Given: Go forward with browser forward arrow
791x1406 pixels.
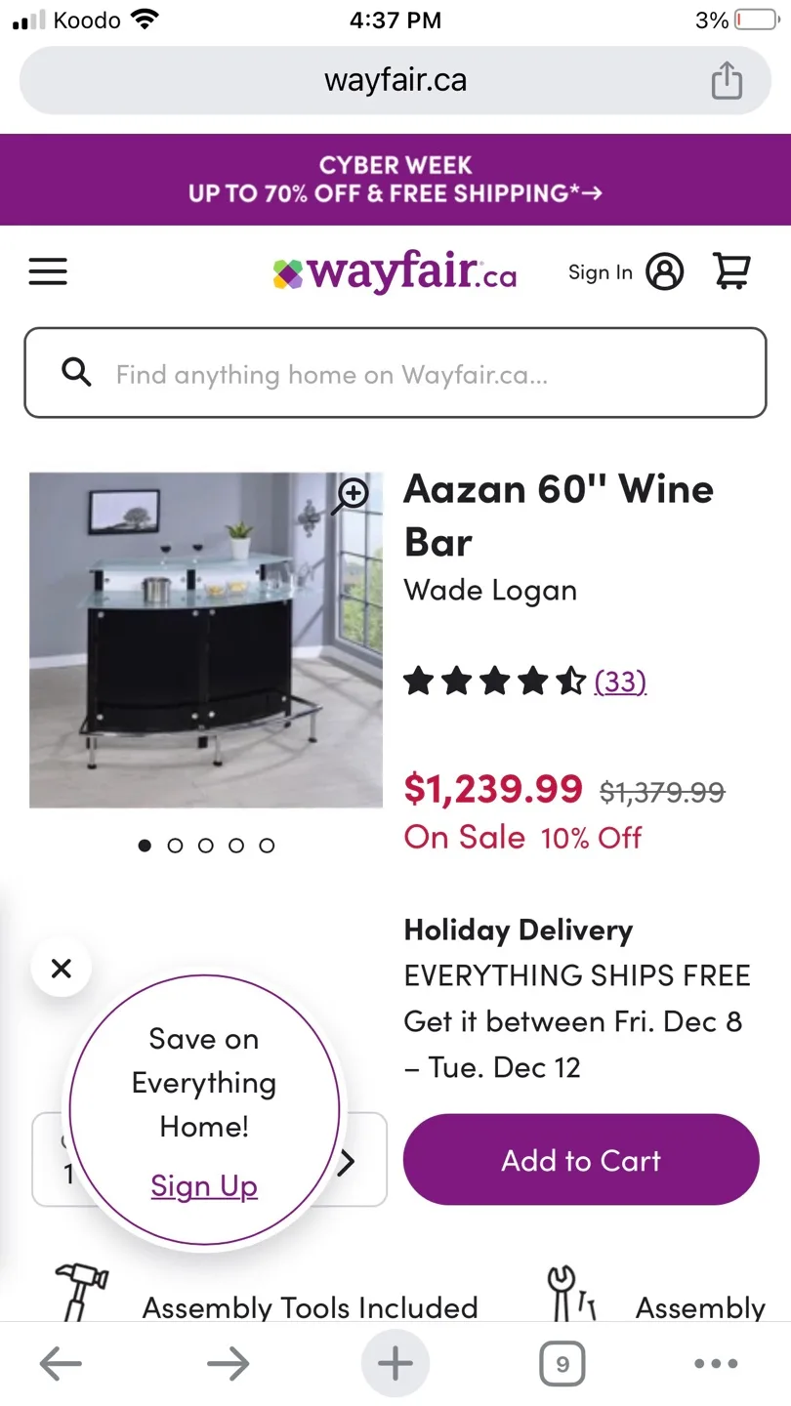Looking at the screenshot, I should 228,1364.
